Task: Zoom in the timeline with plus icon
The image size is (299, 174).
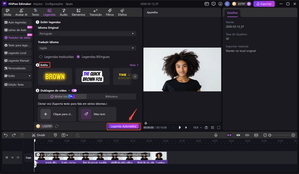Action: click(293, 135)
